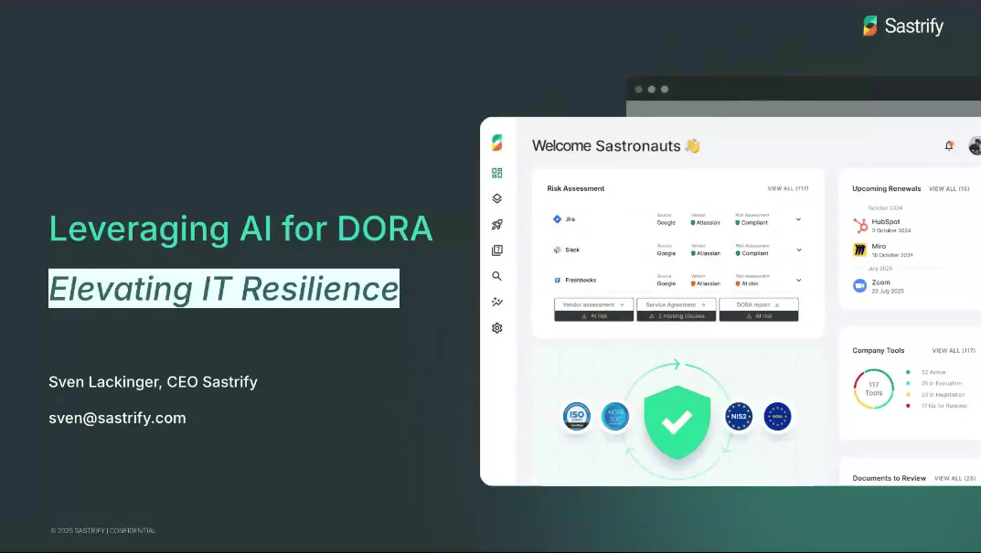Click the HubSpot logo in renewals

860,225
